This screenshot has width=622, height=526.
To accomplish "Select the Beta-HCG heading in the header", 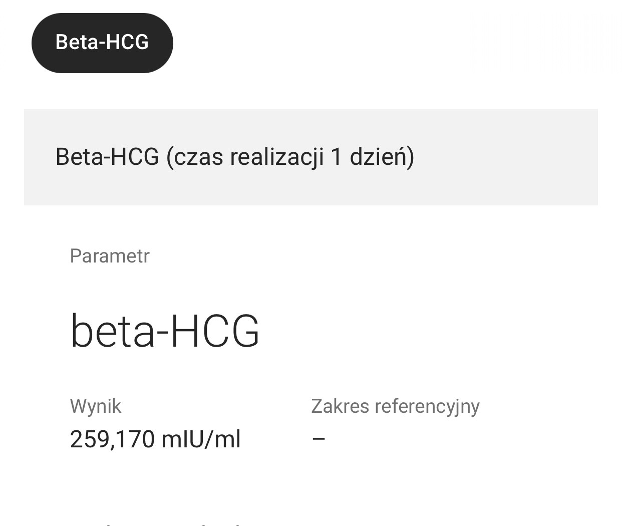I will [x=105, y=156].
